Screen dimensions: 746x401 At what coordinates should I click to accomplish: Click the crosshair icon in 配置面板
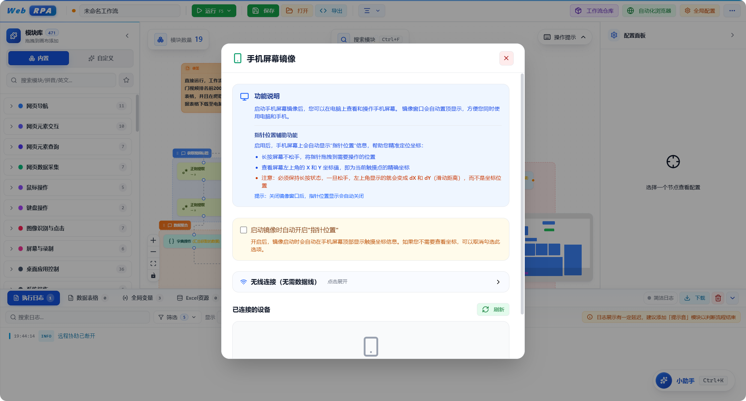673,162
